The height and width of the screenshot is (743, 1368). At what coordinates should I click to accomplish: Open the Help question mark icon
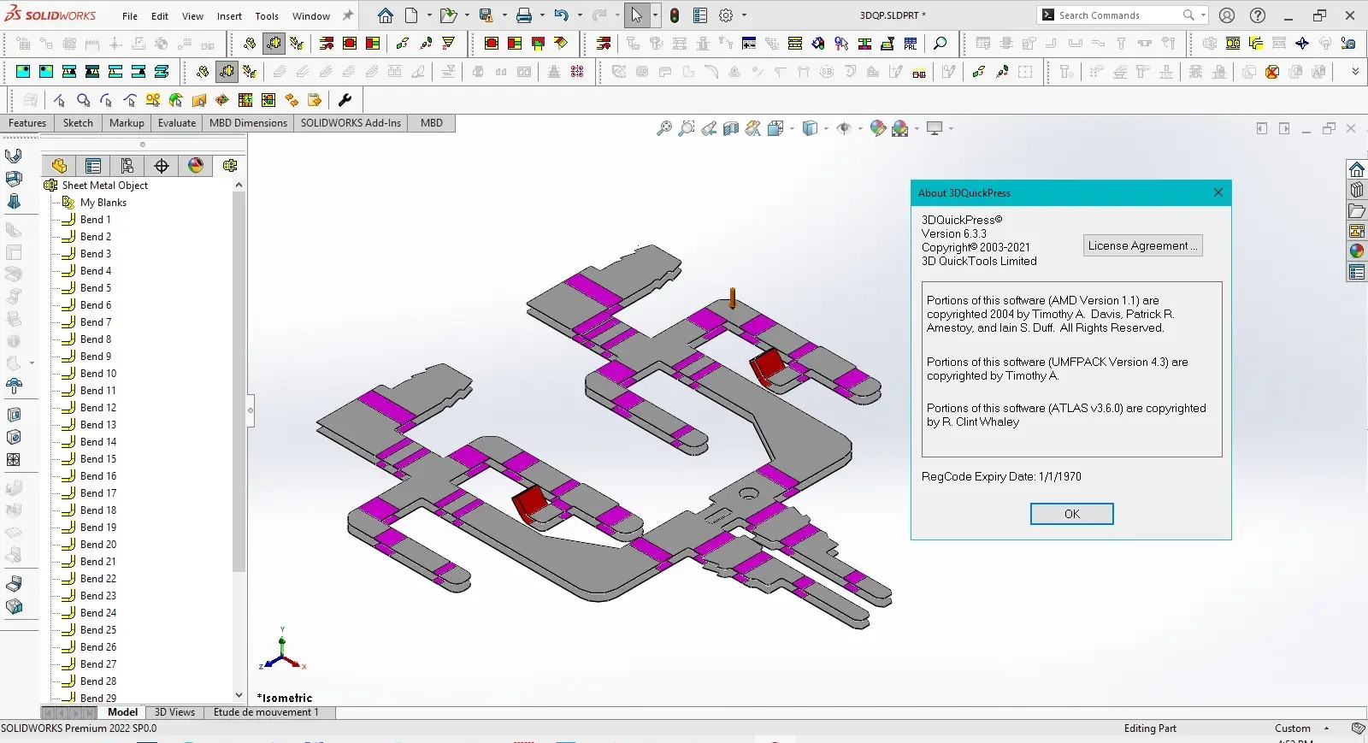1258,15
